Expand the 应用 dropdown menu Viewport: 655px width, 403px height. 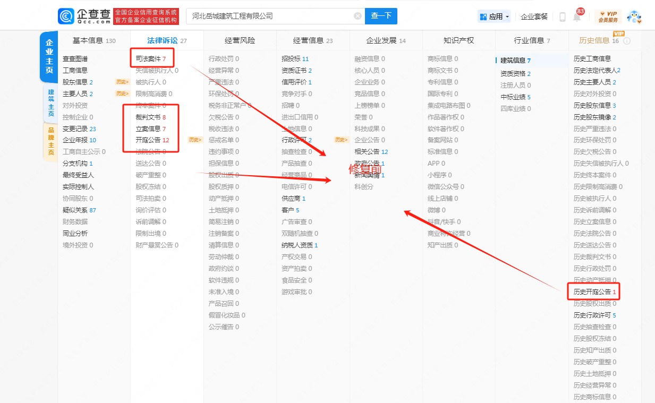click(494, 16)
